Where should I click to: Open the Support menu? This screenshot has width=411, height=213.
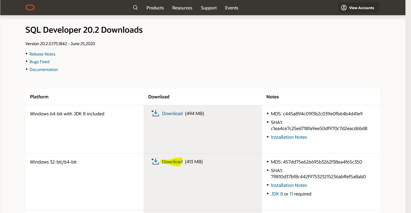coord(209,8)
